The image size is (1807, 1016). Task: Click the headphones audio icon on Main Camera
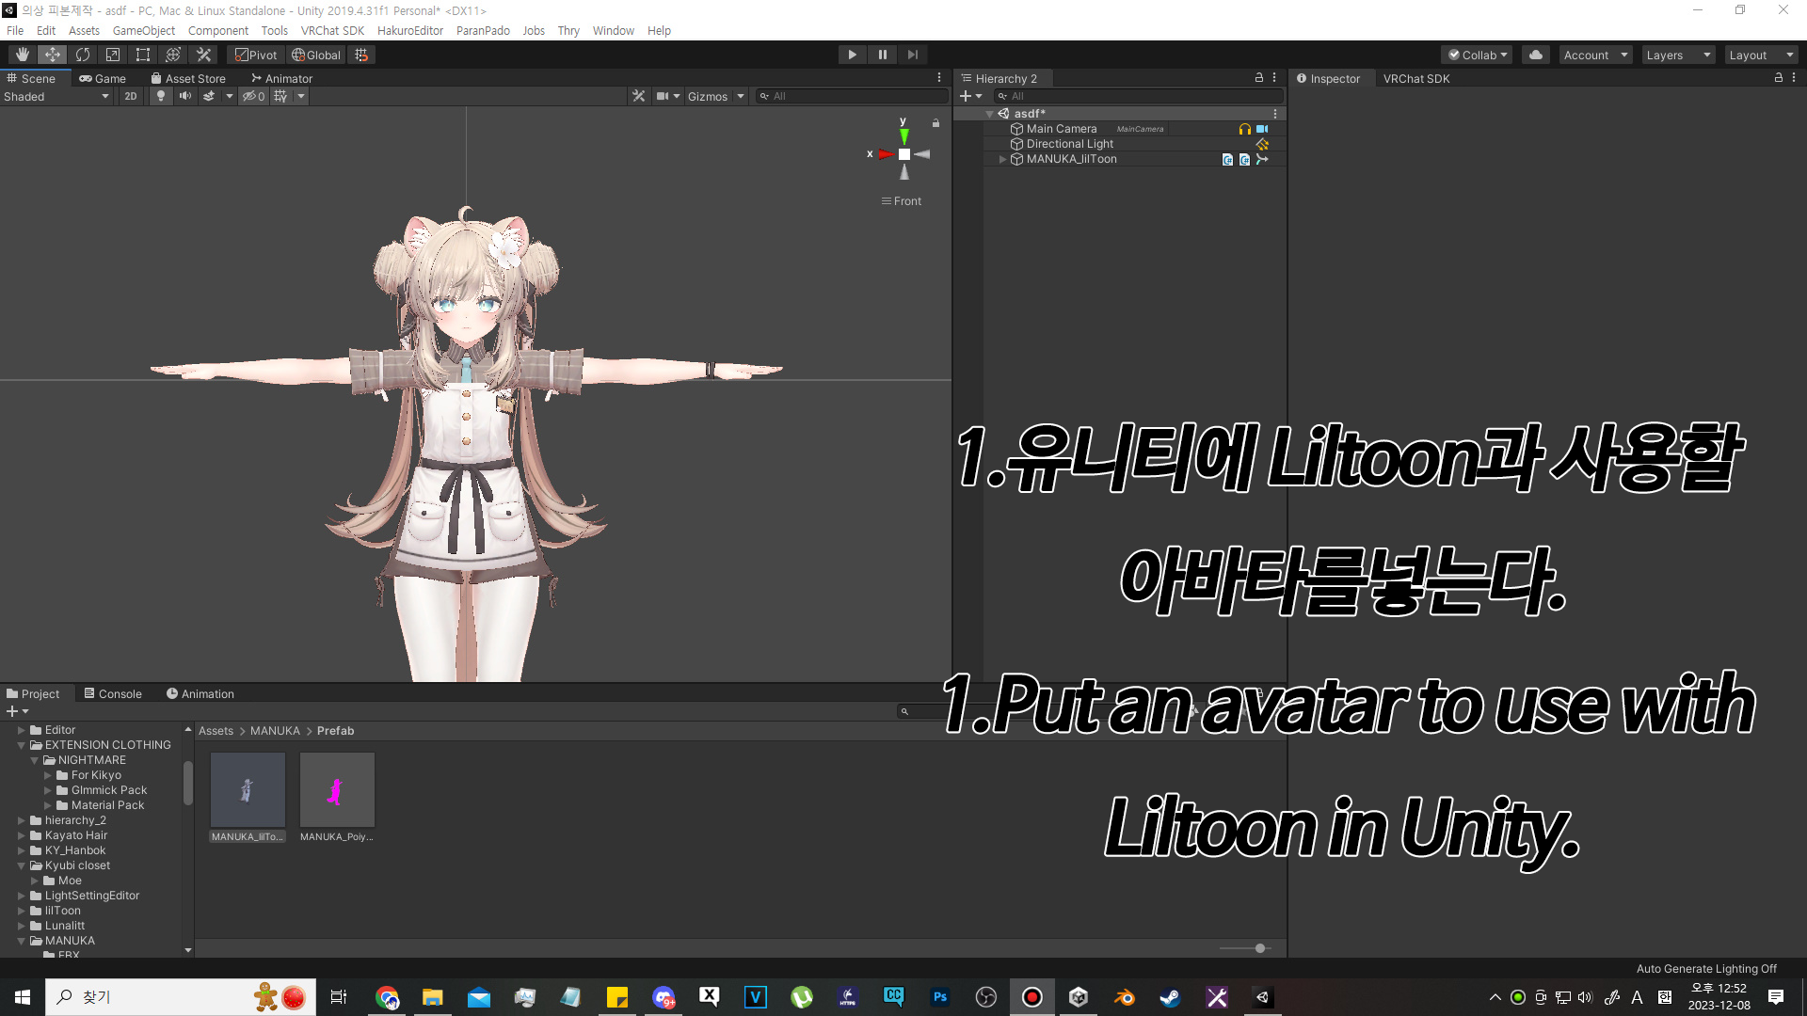point(1244,129)
